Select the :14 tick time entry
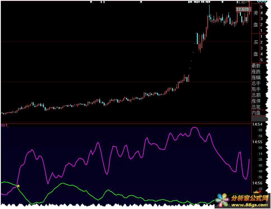271x209 pixels. [x=260, y=154]
